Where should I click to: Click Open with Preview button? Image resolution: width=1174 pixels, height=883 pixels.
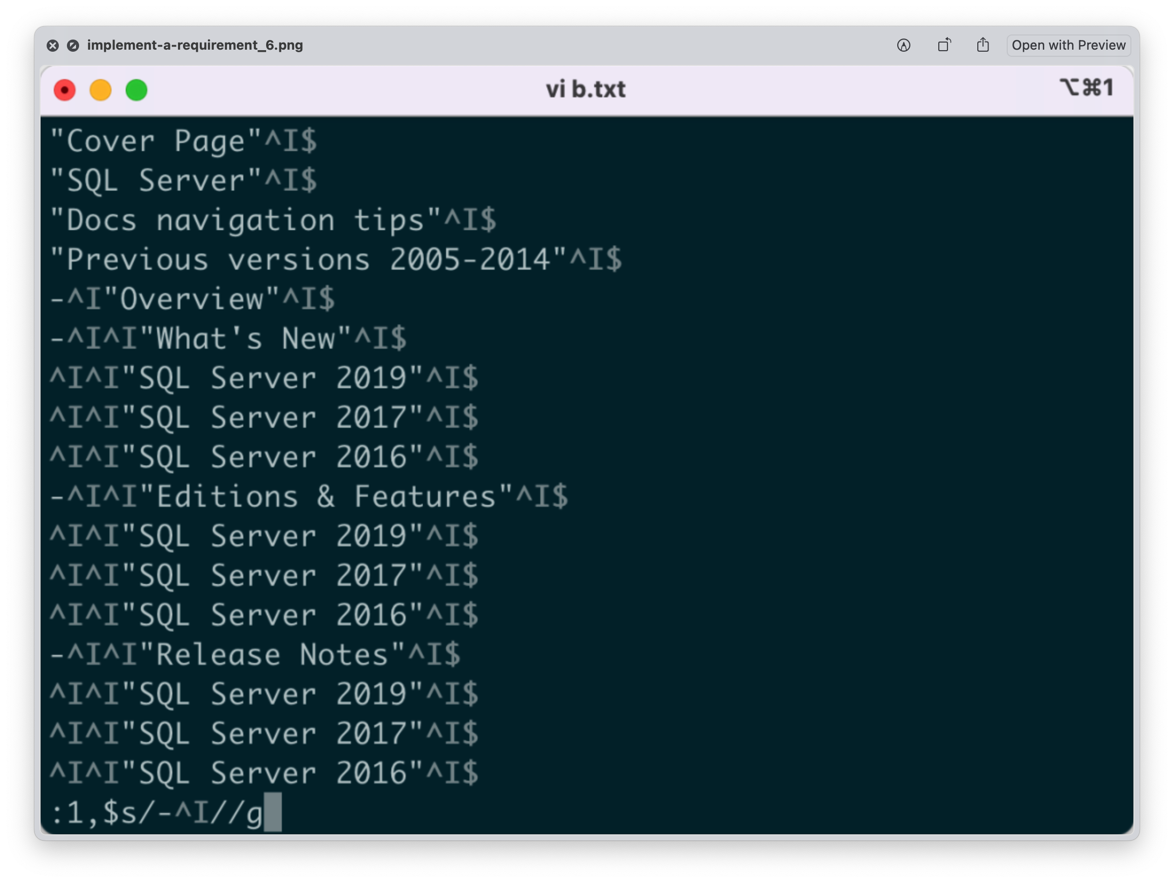point(1069,45)
